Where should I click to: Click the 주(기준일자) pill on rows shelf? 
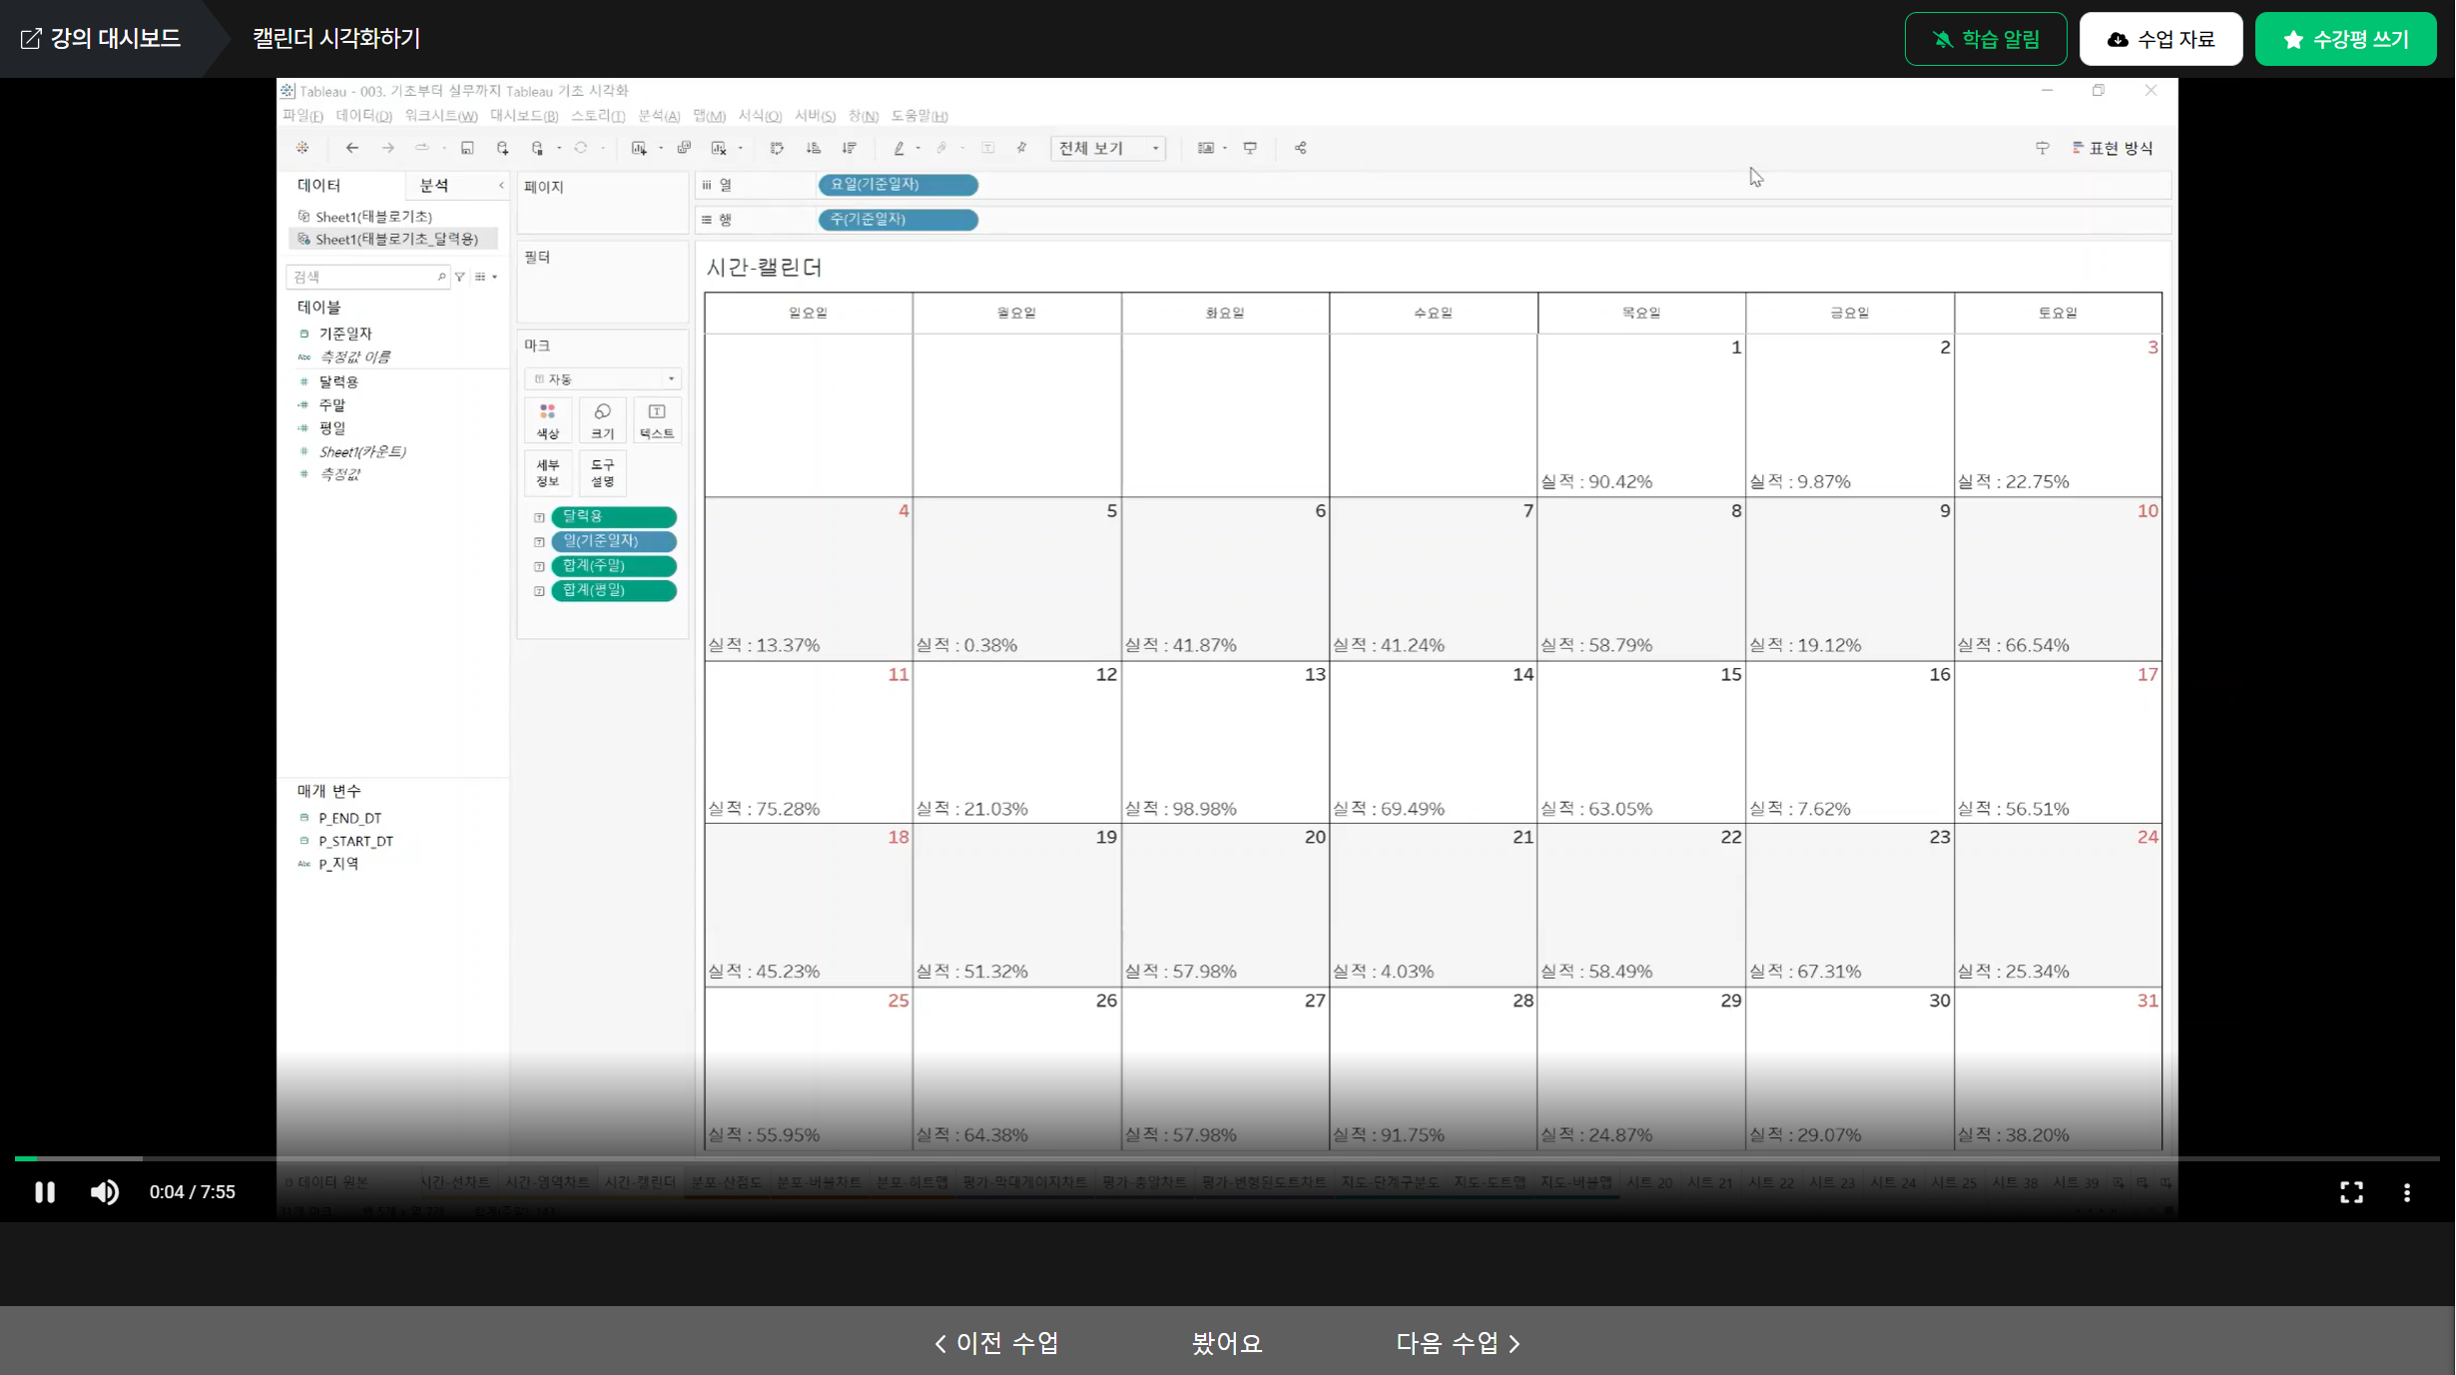[x=898, y=220]
